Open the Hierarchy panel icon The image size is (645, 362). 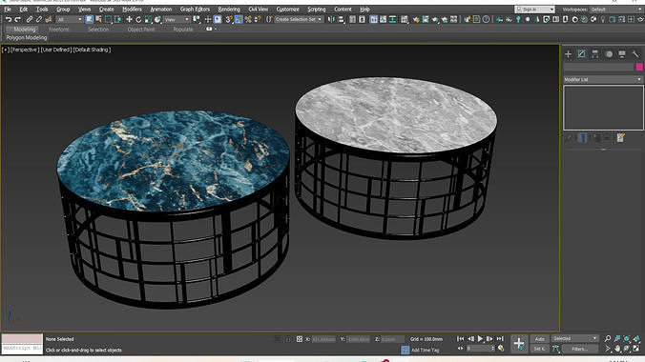[594, 54]
